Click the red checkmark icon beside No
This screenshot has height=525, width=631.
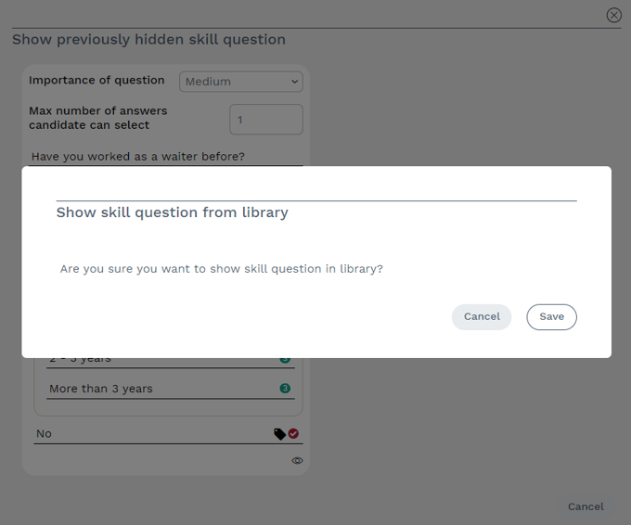293,433
